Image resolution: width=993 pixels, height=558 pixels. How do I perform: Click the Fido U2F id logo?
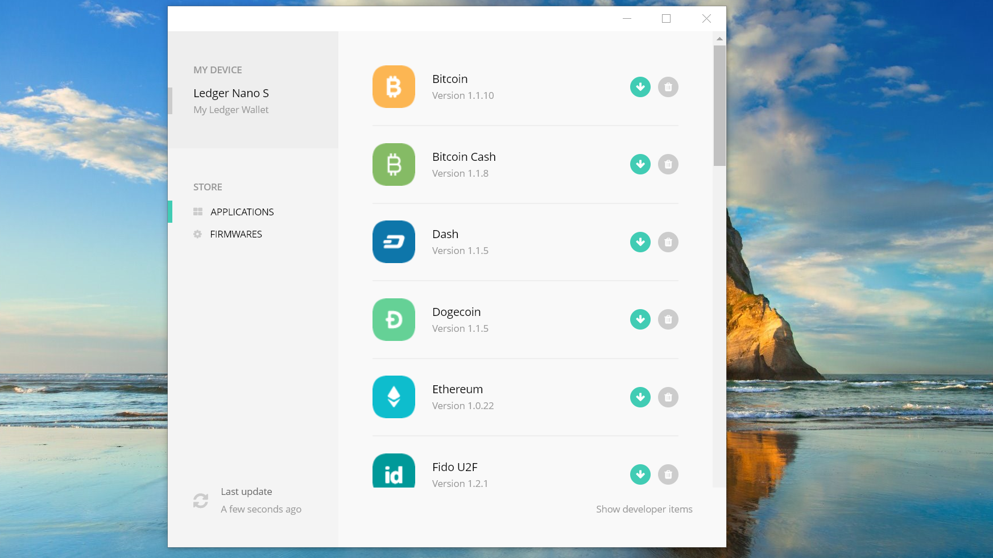(x=394, y=470)
